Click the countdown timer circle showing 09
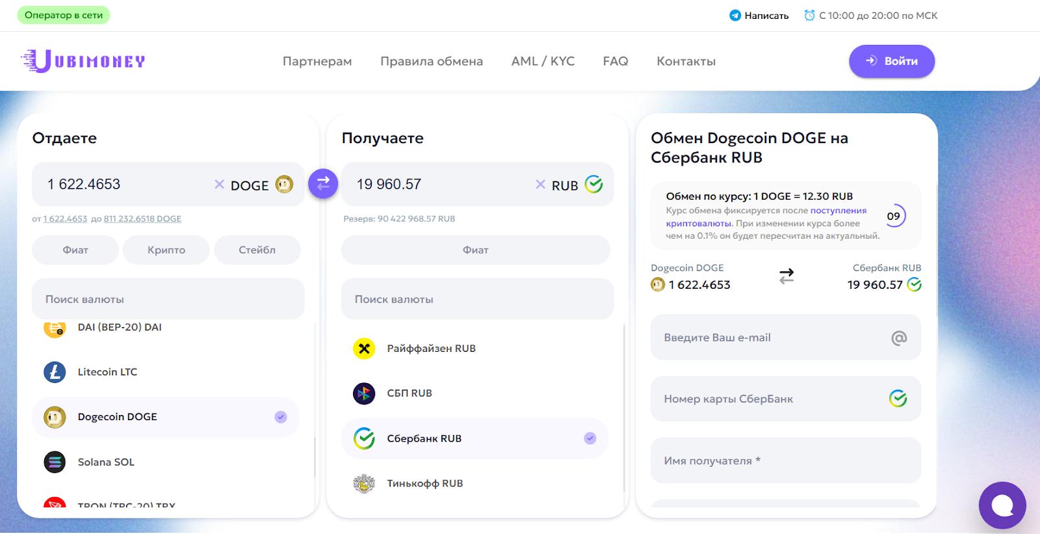The image size is (1040, 534). pos(894,216)
